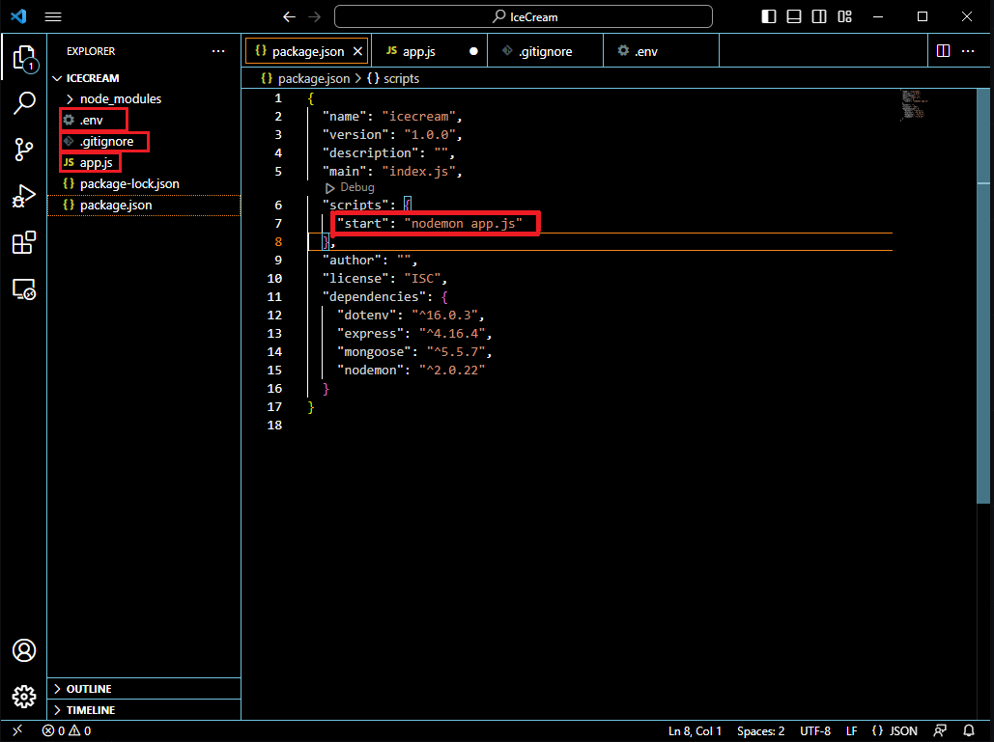Toggle the bottom panel layout
The height and width of the screenshot is (742, 994).
794,16
